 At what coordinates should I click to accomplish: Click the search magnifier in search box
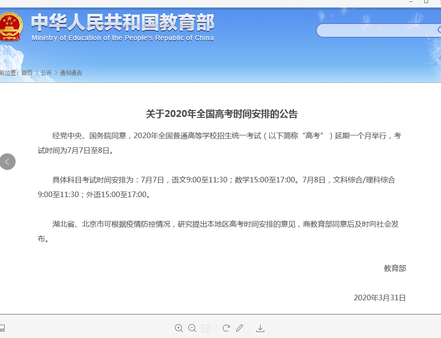point(439,30)
